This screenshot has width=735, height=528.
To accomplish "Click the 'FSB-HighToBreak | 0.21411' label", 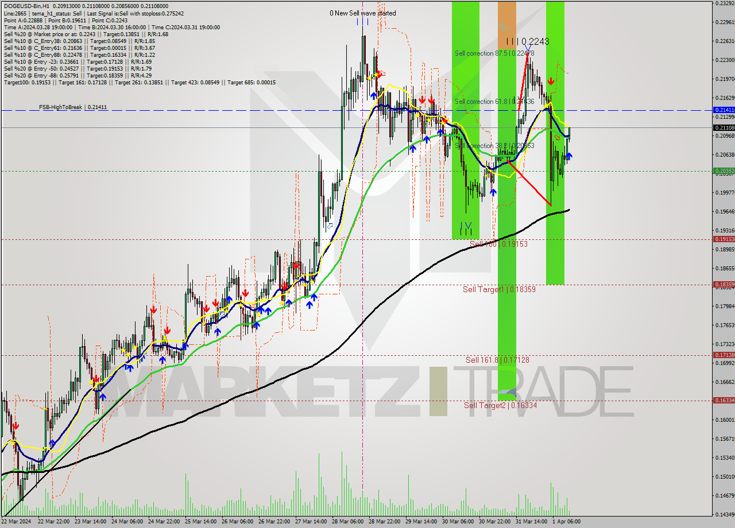I will click(x=73, y=107).
